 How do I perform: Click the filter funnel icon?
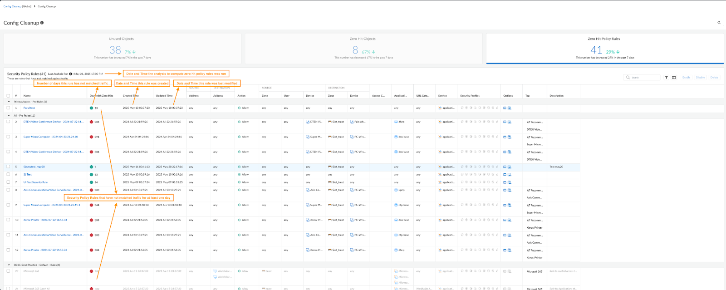tap(666, 78)
